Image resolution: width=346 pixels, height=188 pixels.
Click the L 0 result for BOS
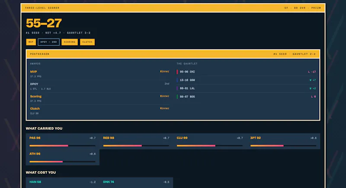point(313,97)
